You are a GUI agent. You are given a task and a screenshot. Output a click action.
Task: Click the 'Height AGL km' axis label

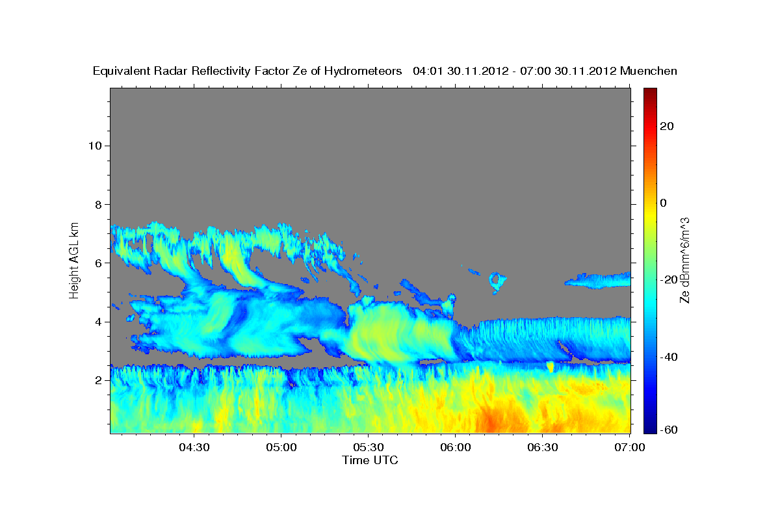pyautogui.click(x=75, y=259)
